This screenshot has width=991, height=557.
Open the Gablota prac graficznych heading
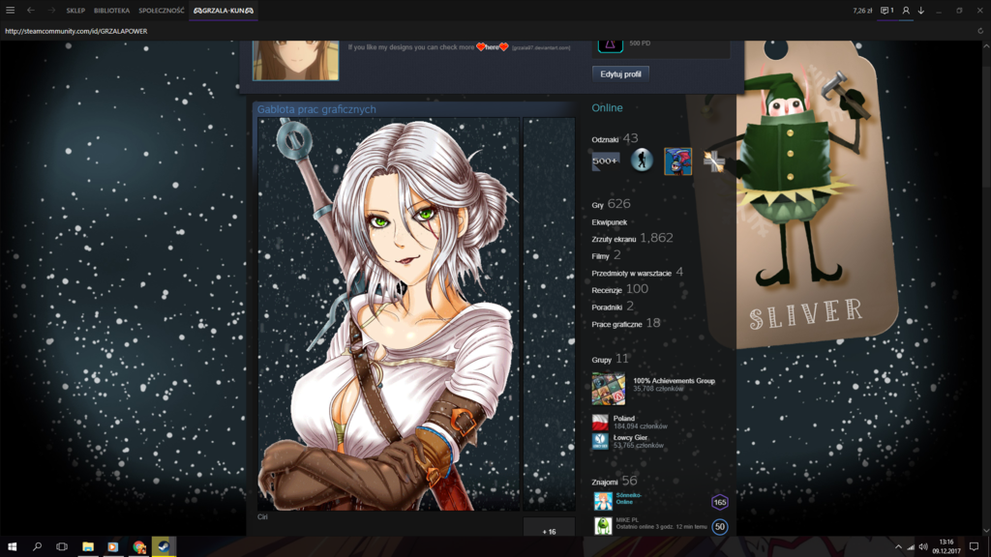[316, 109]
